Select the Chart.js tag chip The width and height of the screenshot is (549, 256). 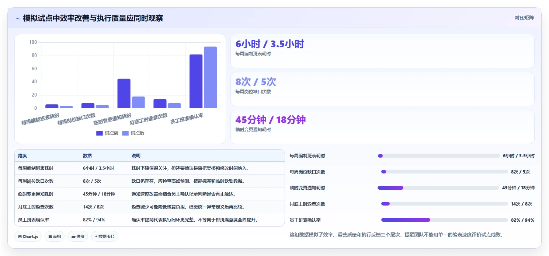[x=28, y=236]
